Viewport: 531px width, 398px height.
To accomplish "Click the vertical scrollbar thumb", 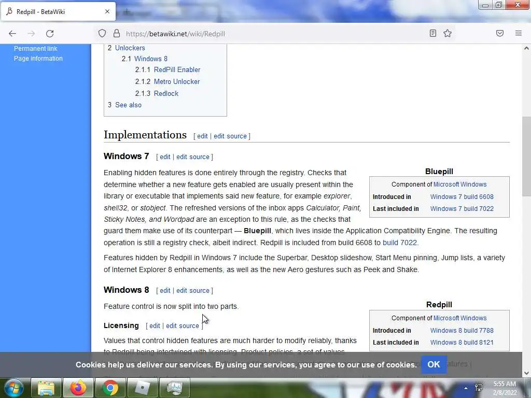I will (526, 157).
